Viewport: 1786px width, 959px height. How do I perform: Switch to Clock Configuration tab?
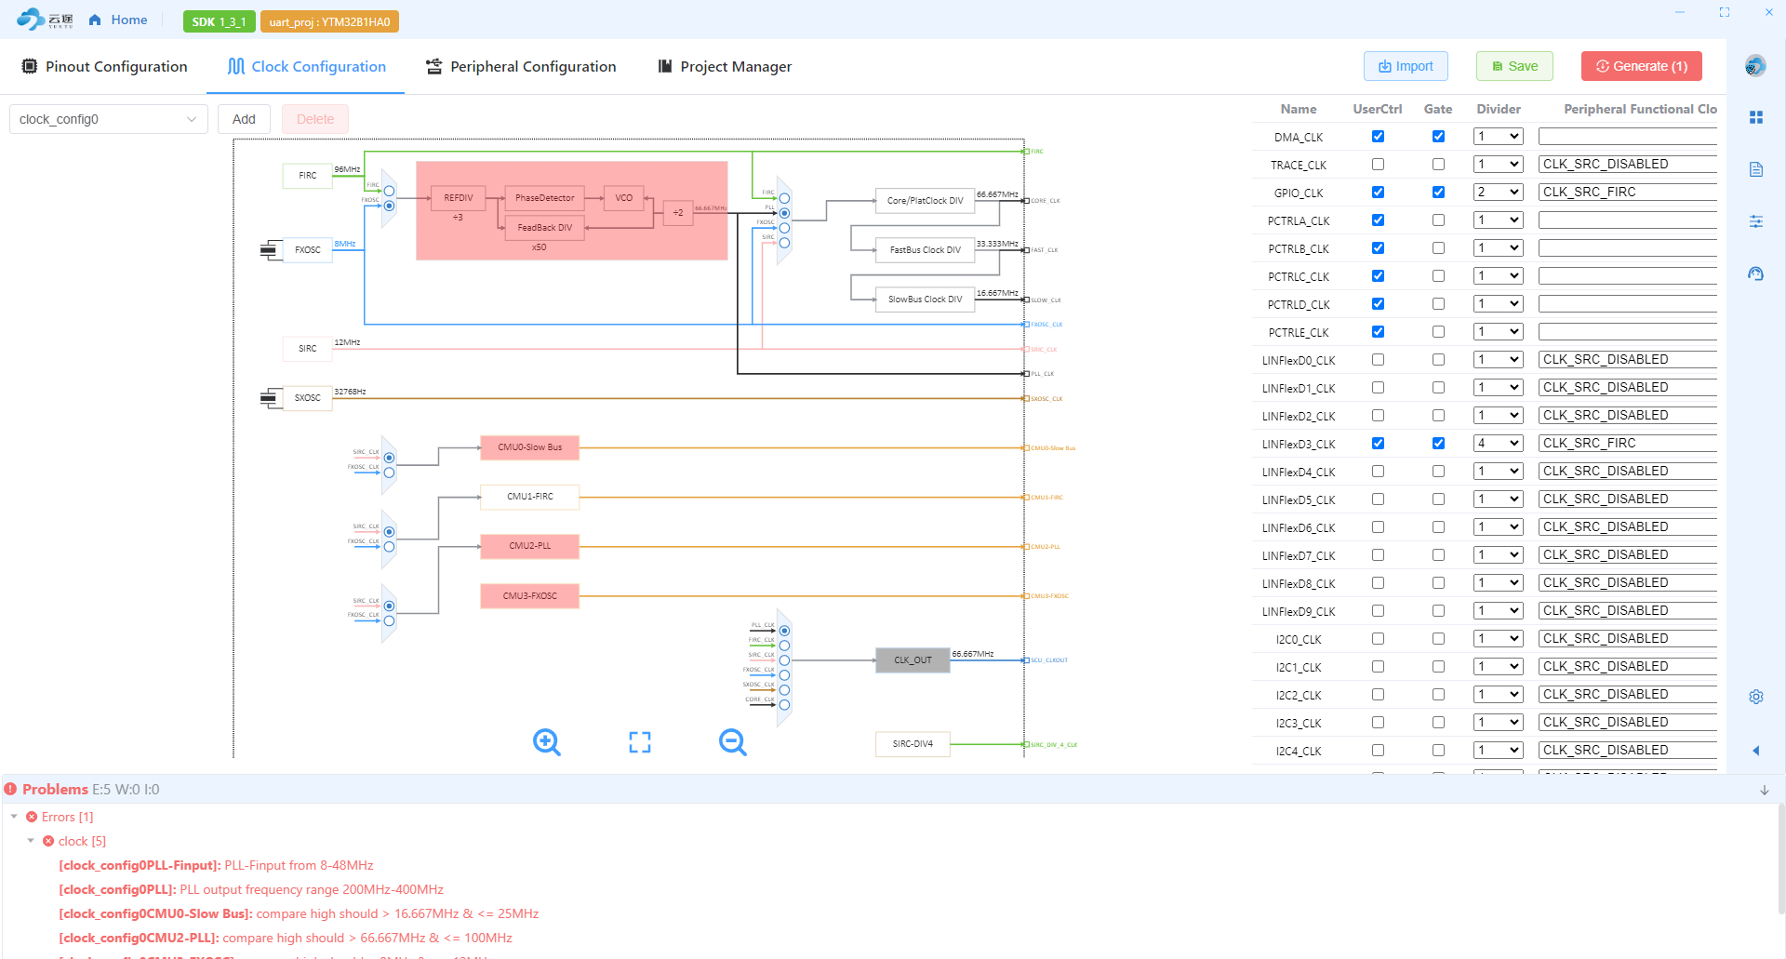tap(306, 66)
